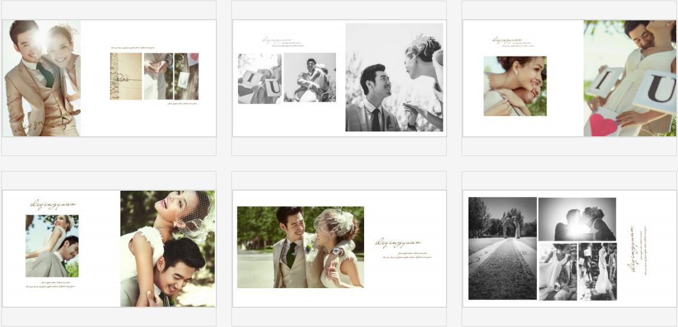This screenshot has height=327, width=678.
Task: Select the heart card on tree trunk photo
Action: coord(187,76)
